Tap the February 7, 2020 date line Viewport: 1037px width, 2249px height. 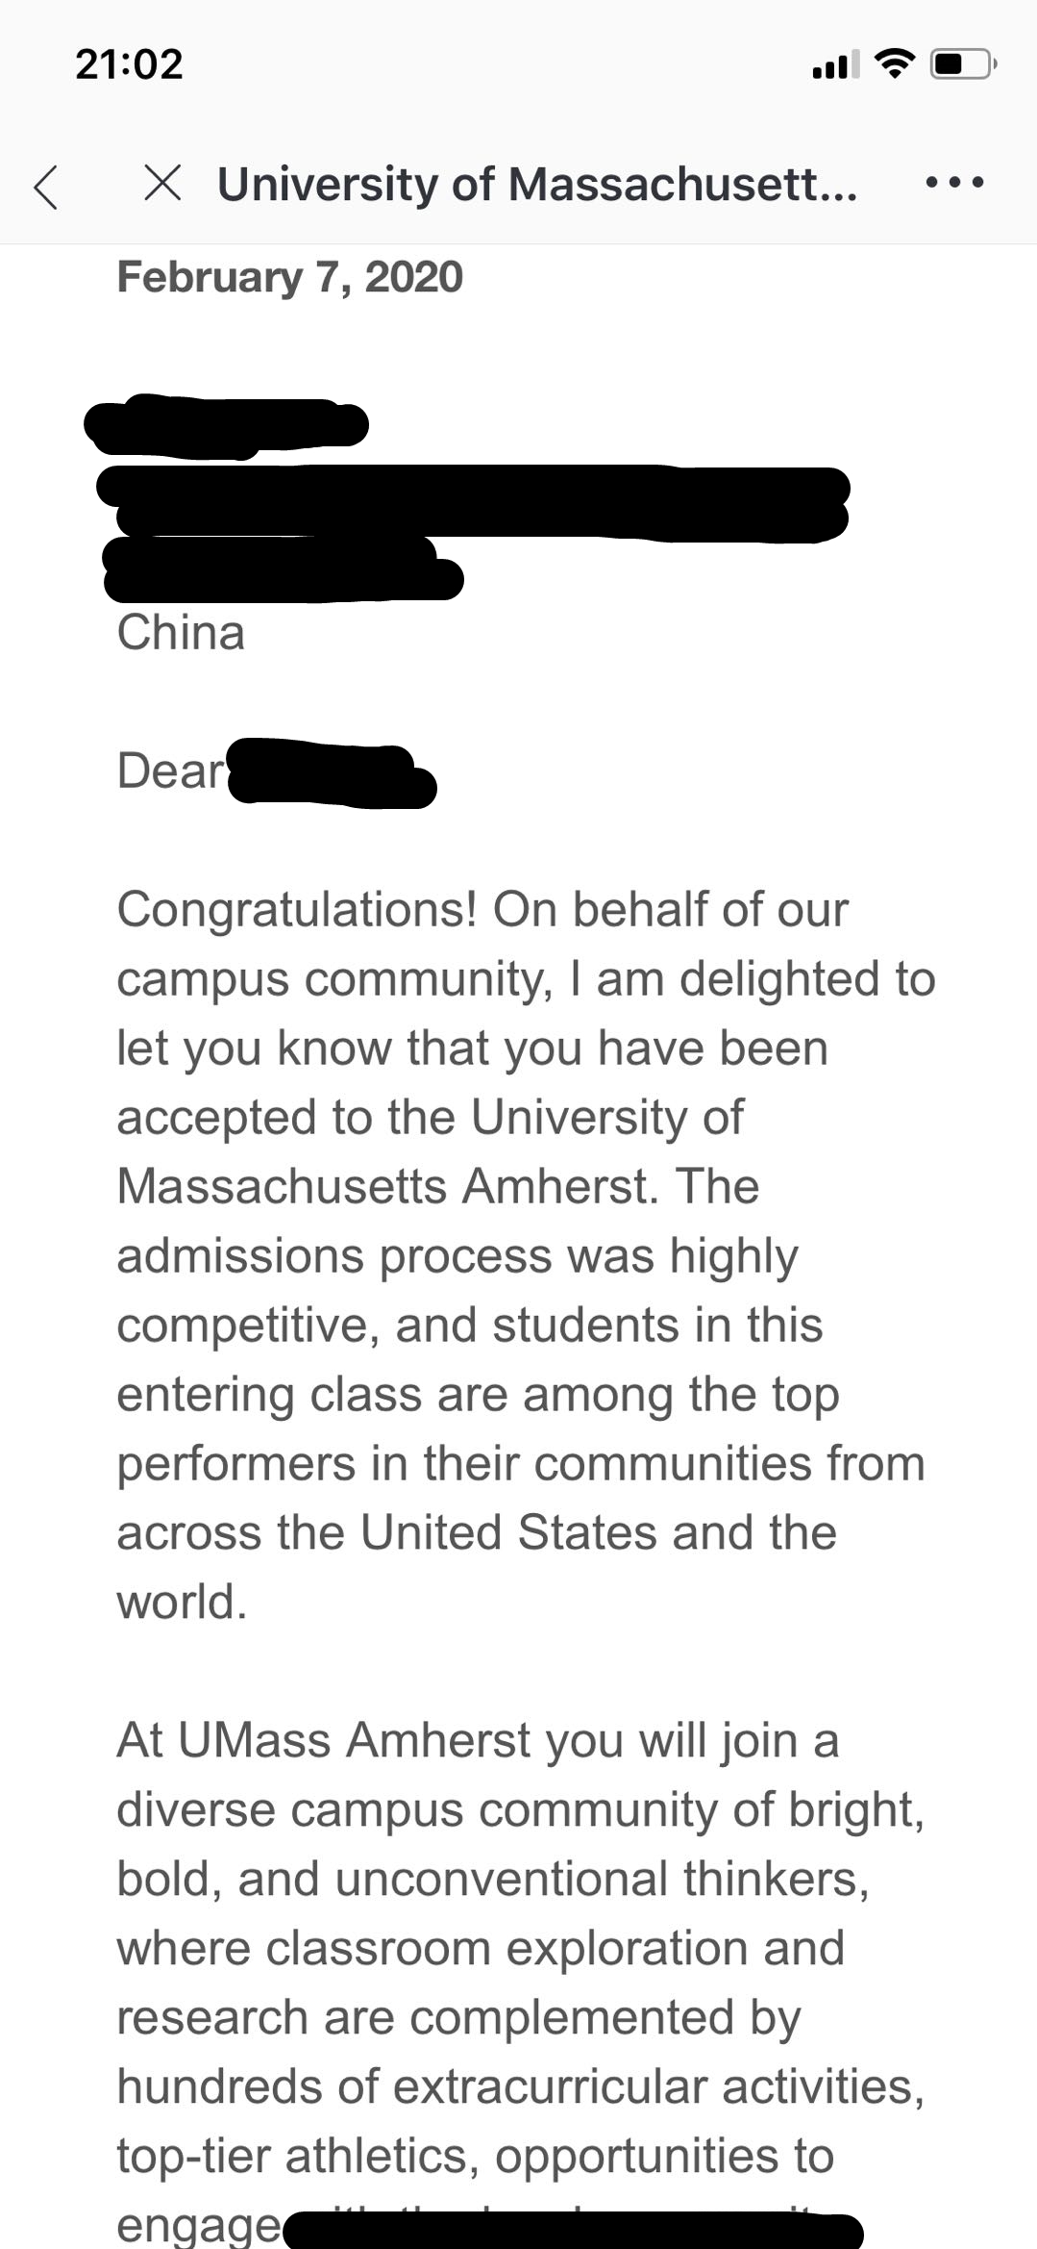(x=289, y=277)
